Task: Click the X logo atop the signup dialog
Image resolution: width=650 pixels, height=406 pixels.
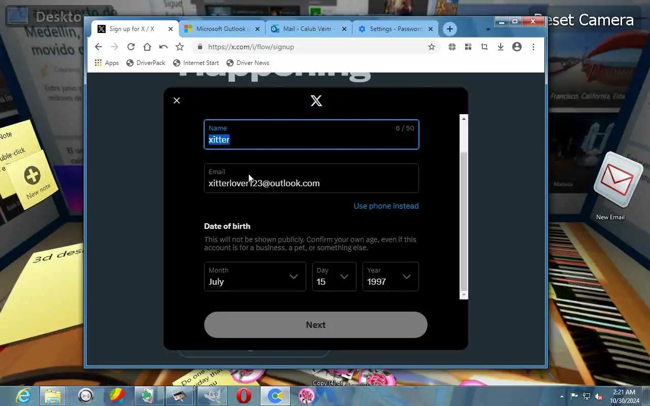Action: pyautogui.click(x=316, y=100)
